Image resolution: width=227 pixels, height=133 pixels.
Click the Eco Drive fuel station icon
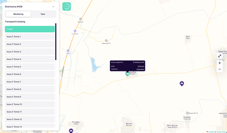(x=75, y=31)
